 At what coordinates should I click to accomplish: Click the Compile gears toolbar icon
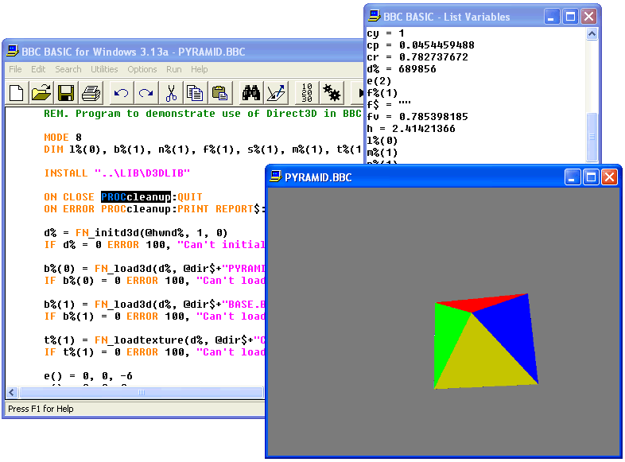tap(332, 93)
